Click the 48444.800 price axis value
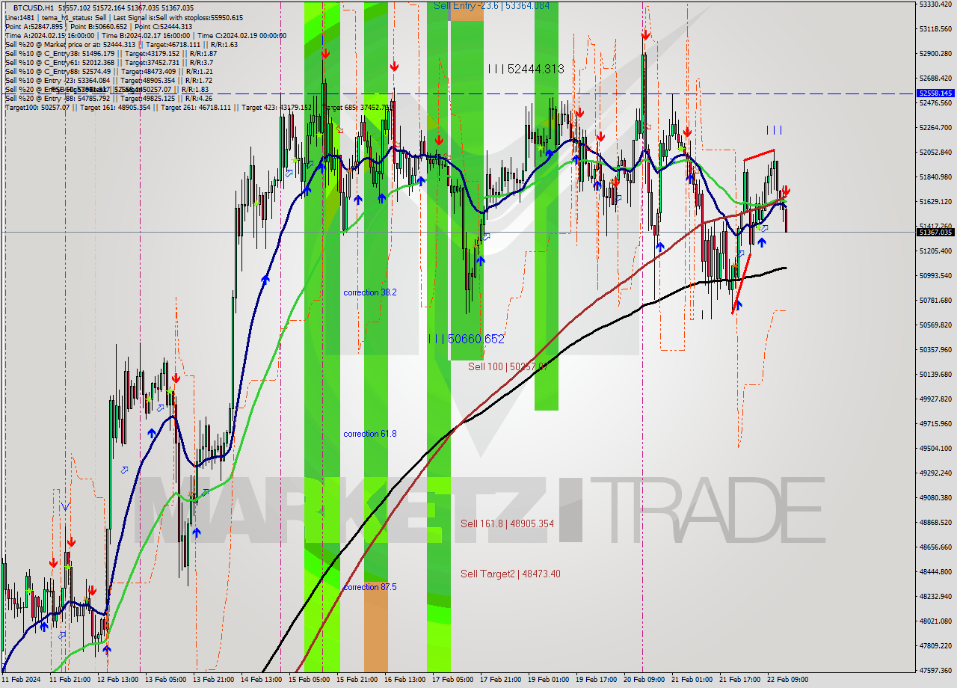Image resolution: width=957 pixels, height=688 pixels. 935,571
